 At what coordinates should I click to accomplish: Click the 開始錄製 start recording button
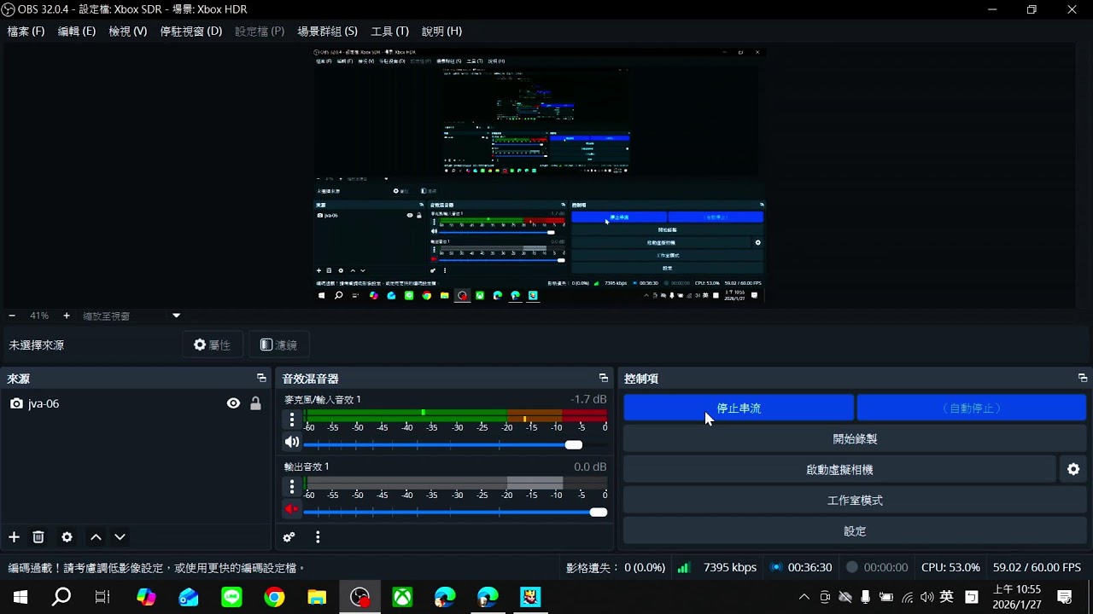point(855,439)
